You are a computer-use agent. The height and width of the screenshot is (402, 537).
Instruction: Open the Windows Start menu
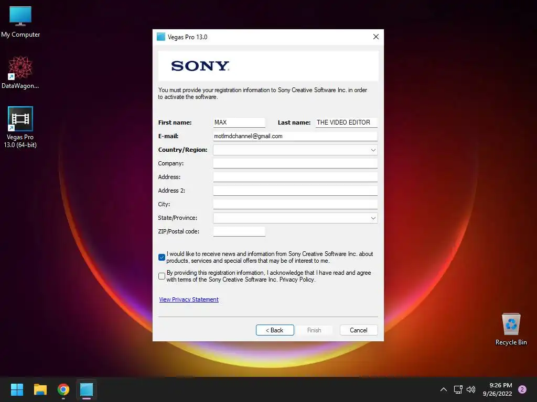[x=17, y=389]
